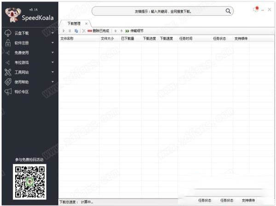
Task: Click the pause download icon in toolbar
Action: [x=70, y=30]
